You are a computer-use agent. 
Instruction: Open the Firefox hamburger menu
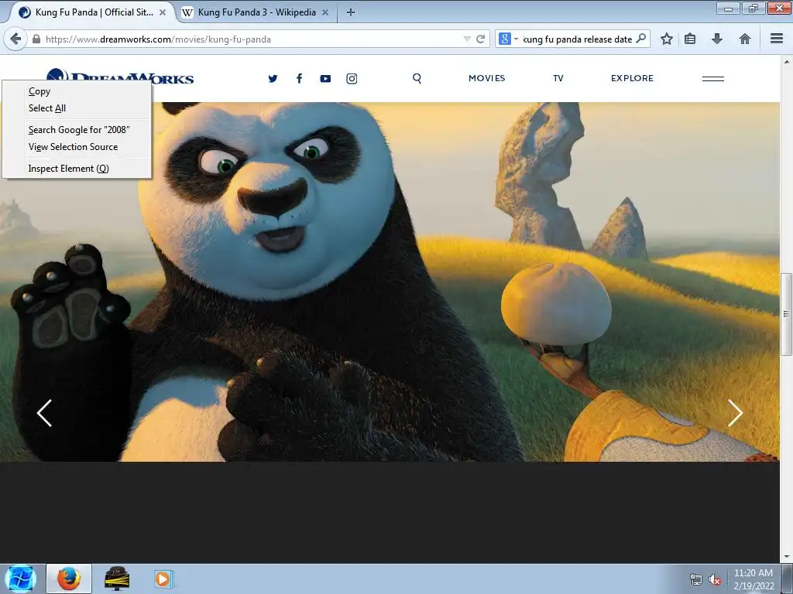(776, 39)
